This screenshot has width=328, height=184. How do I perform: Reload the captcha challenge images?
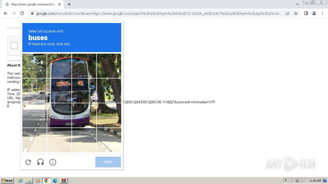28,162
